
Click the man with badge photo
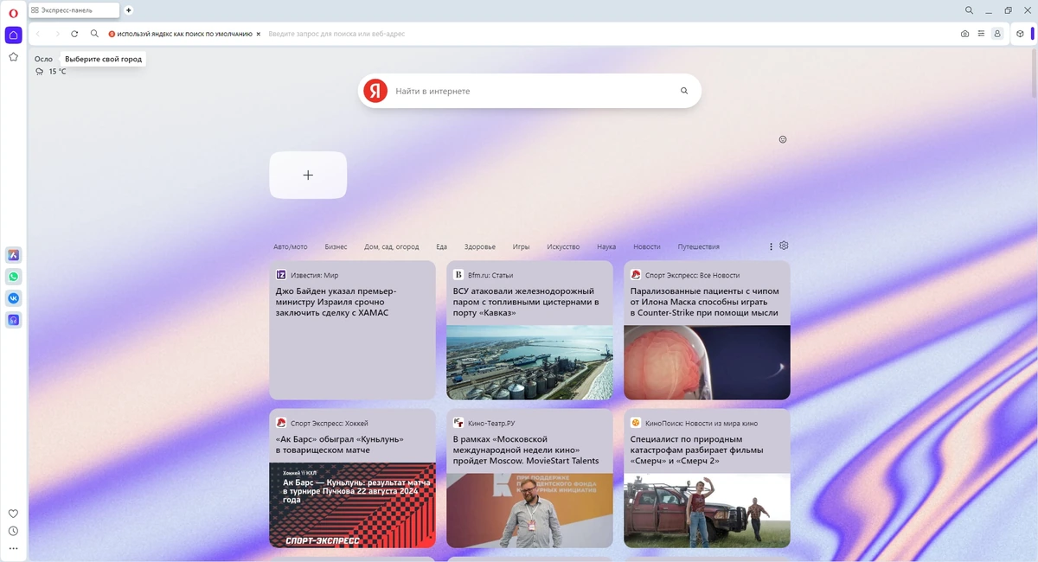tap(529, 510)
